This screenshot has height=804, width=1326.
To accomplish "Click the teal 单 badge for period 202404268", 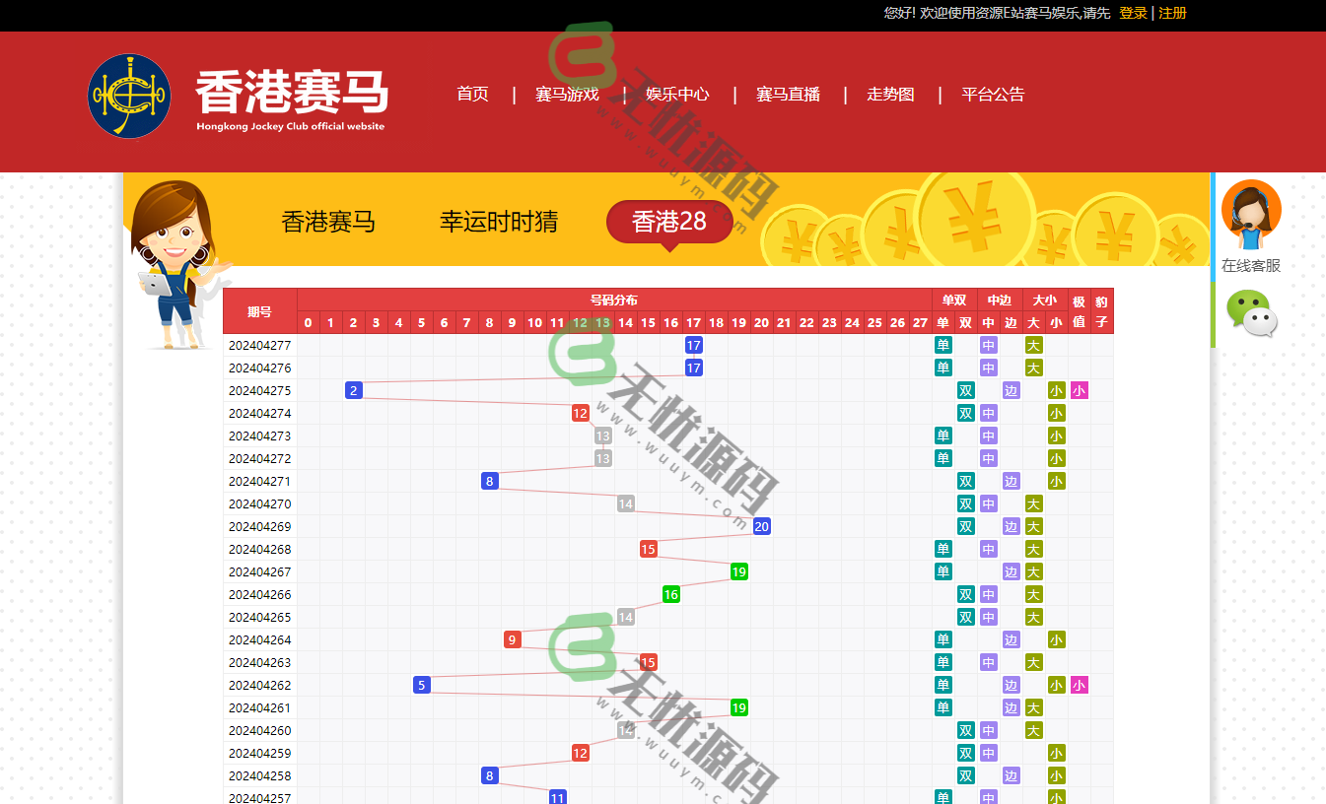I will (942, 549).
